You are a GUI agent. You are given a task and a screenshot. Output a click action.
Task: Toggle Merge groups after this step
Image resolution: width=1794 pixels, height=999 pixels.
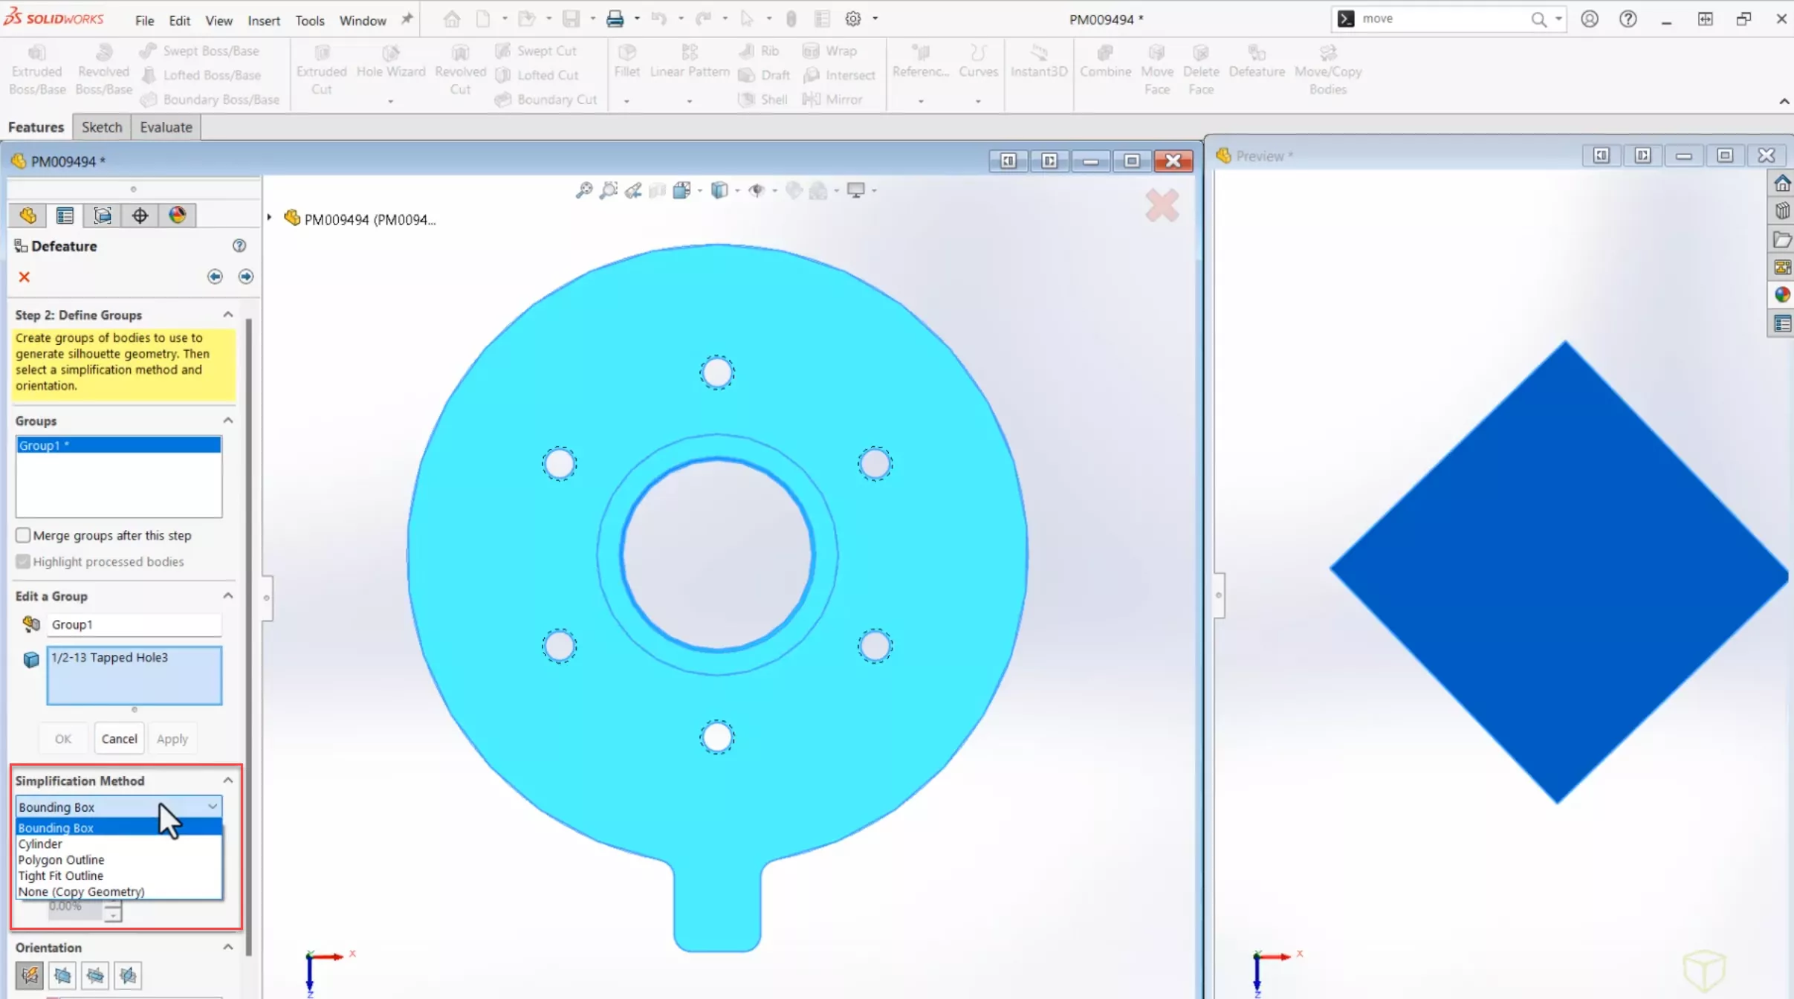coord(22,535)
